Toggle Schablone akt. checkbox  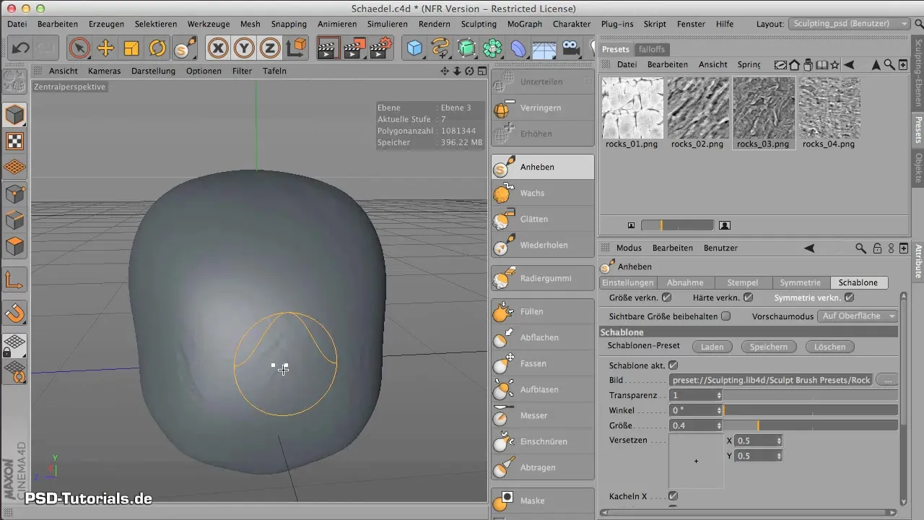(673, 365)
